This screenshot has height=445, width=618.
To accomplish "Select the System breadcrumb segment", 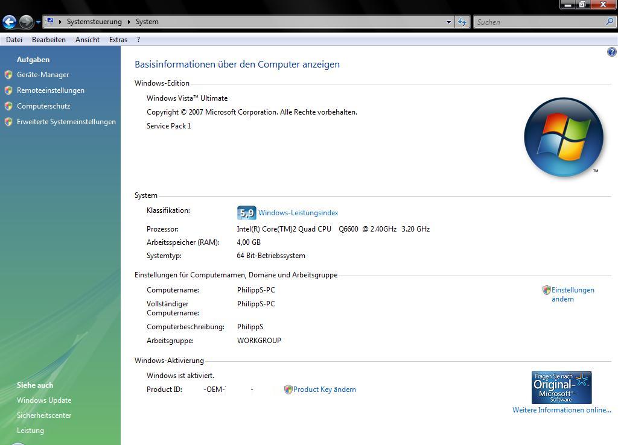I will click(147, 22).
